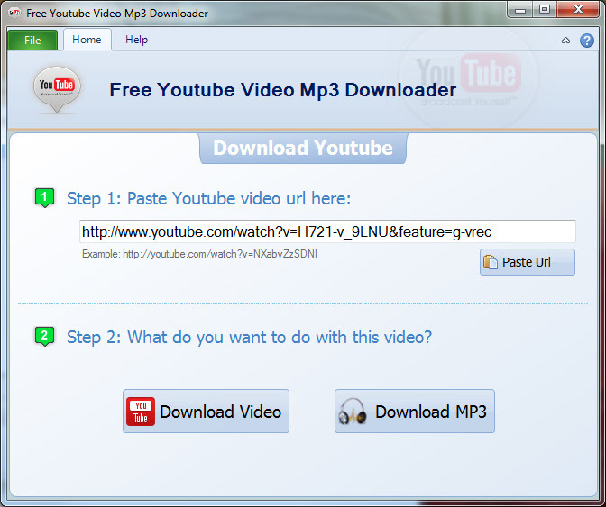Screen dimensions: 606x507
Task: Click the Download Video button
Action: pyautogui.click(x=206, y=411)
